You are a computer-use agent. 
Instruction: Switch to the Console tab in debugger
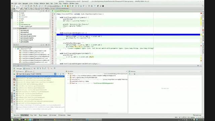28,69
